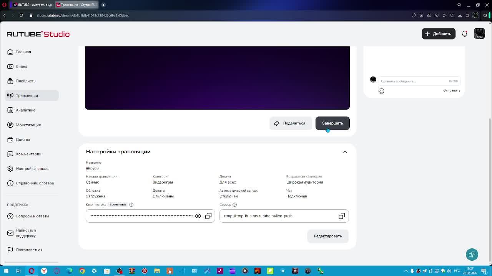Screen dimensions: 492x276
Task: Click the browser back arrow
Action: [4, 15]
